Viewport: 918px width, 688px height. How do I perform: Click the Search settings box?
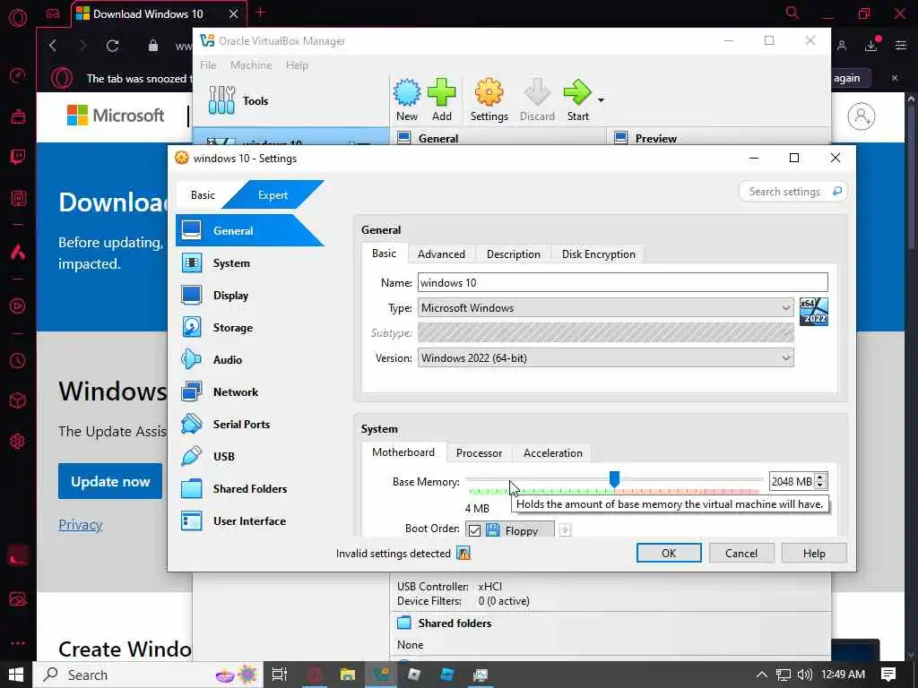point(792,192)
